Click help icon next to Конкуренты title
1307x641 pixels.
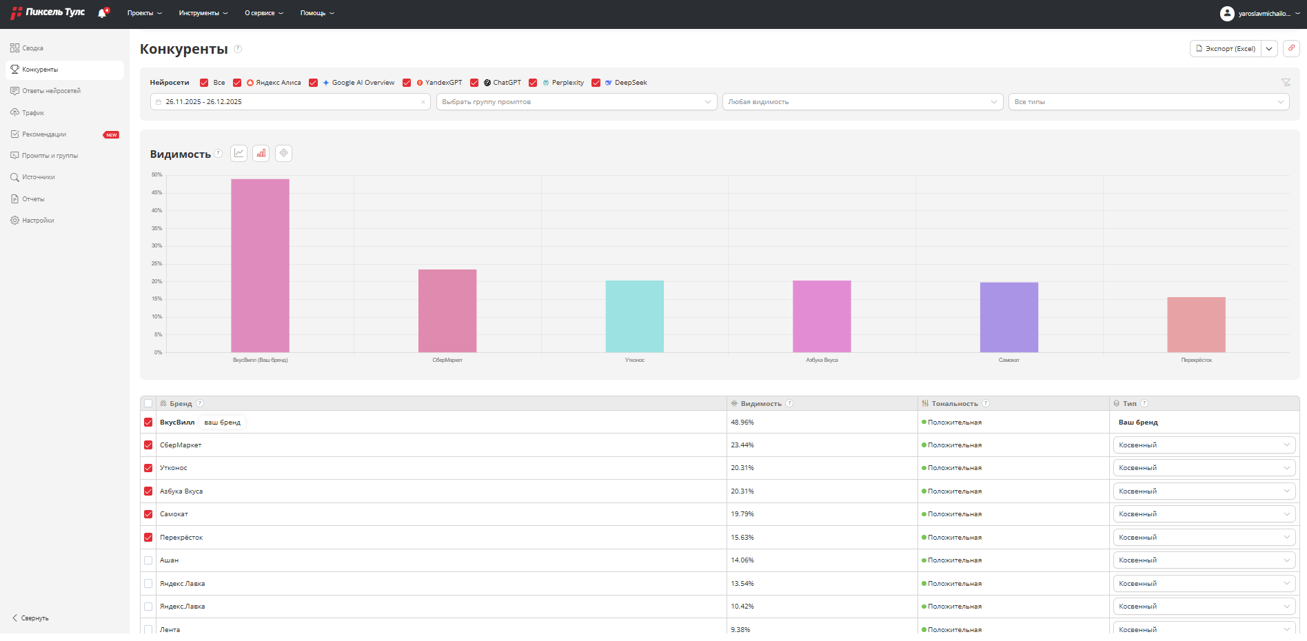click(238, 49)
